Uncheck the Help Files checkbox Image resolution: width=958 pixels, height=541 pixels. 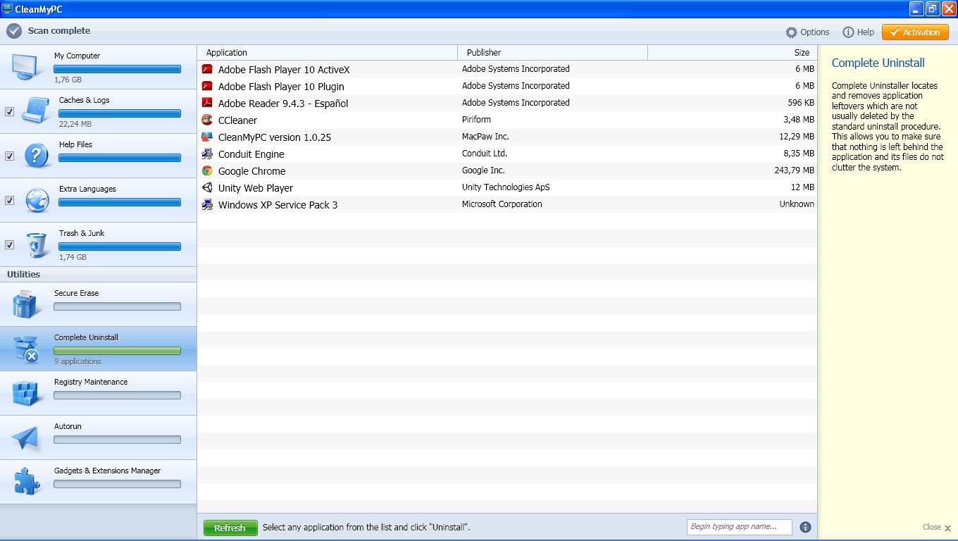click(x=9, y=156)
